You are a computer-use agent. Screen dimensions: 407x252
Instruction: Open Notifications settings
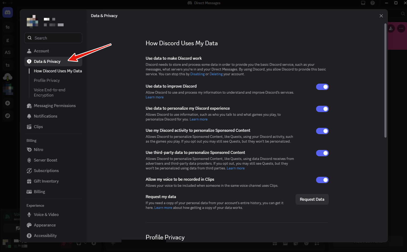pos(53,116)
